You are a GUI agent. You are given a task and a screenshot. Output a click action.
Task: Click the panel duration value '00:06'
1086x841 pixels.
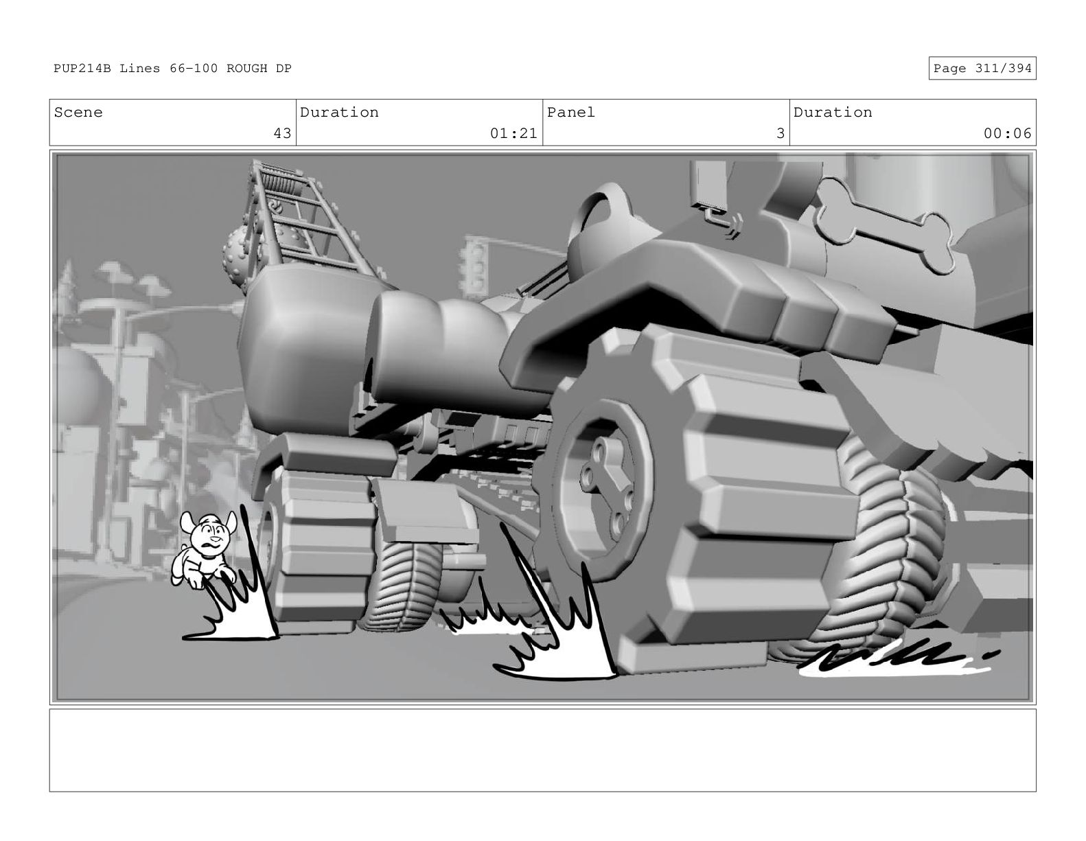coord(1007,133)
